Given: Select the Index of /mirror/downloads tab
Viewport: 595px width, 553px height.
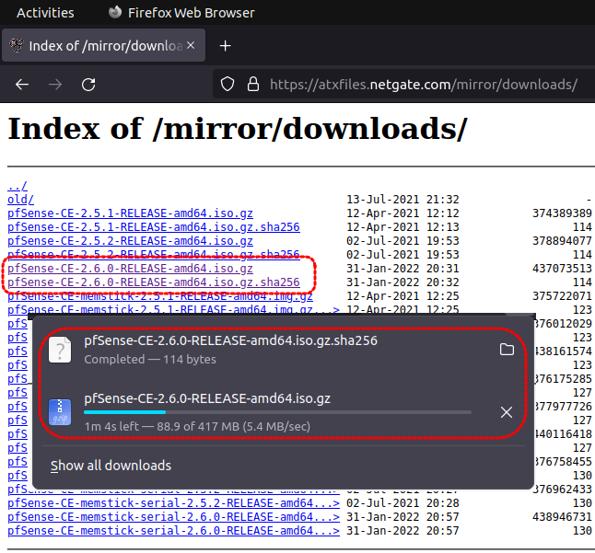Looking at the screenshot, I should 103,45.
